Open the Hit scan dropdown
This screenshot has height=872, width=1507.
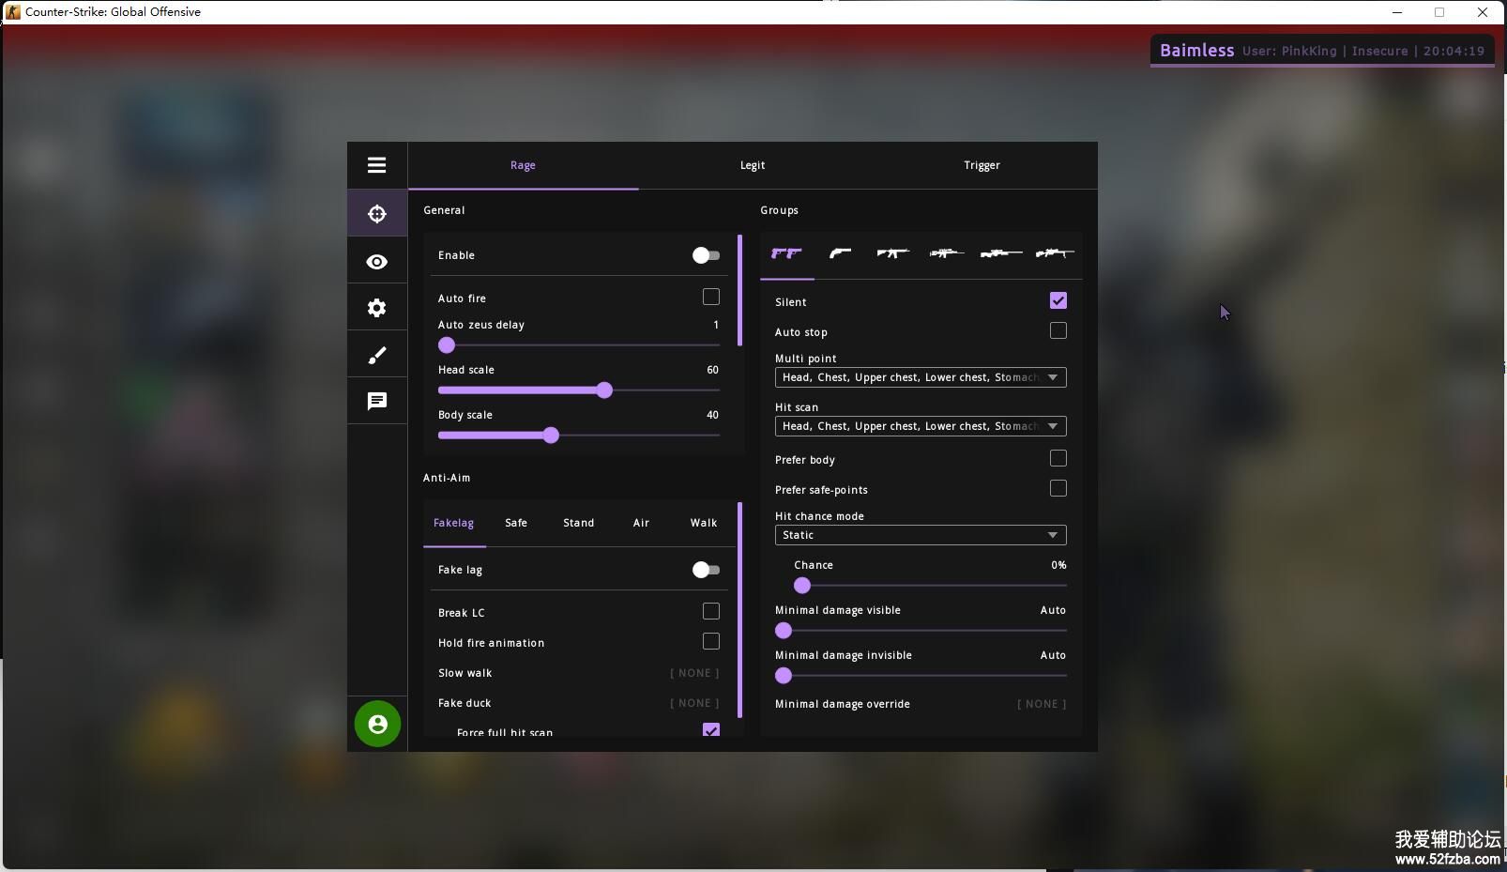(x=921, y=426)
